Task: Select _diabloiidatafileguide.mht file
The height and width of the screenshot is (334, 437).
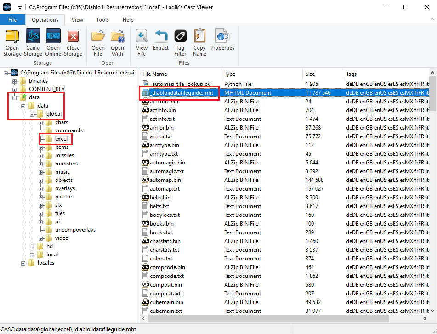Action: pos(182,93)
